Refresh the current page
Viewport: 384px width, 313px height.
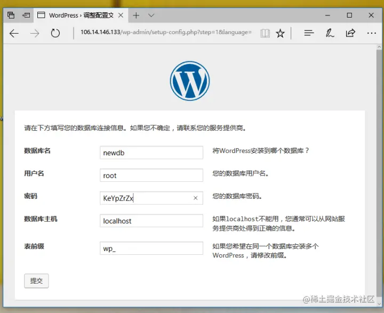(55, 33)
